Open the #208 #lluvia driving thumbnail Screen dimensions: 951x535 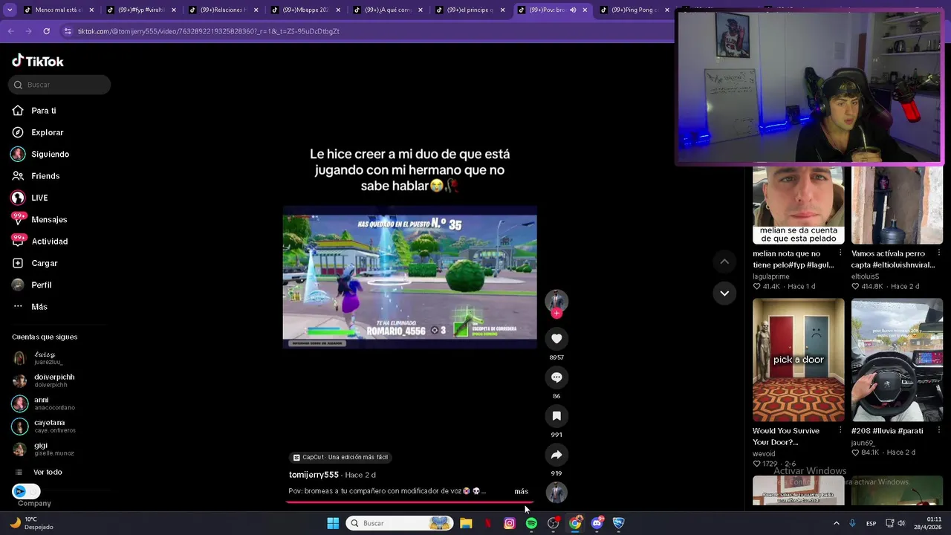click(897, 360)
